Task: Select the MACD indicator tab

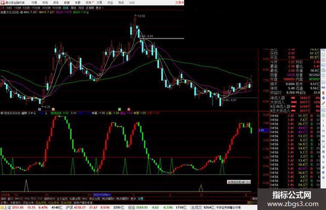Action: [x=19, y=199]
